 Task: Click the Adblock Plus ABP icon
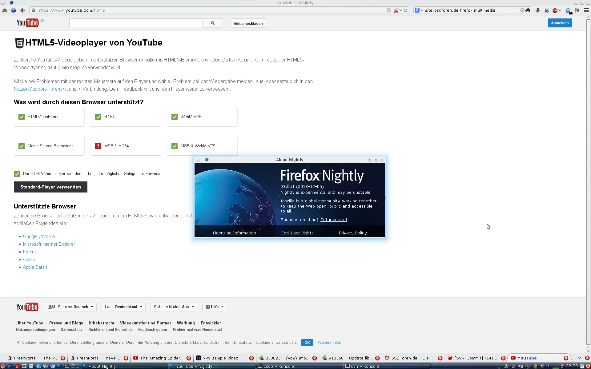[555, 10]
